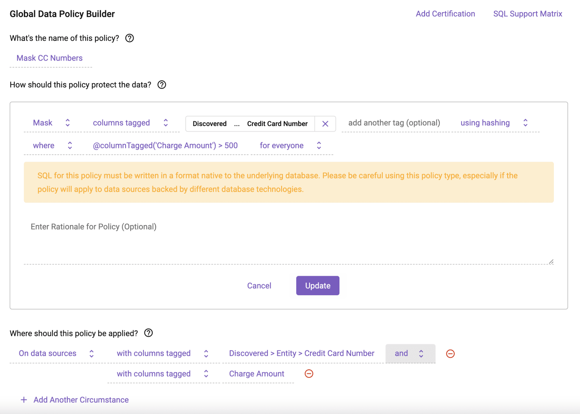
Task: Open the Mask action dropdown
Action: point(67,123)
